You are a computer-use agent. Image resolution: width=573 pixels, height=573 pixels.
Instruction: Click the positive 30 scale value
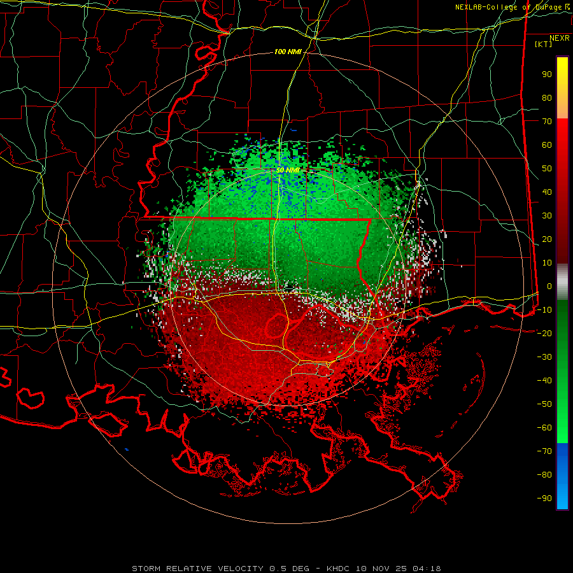click(547, 216)
